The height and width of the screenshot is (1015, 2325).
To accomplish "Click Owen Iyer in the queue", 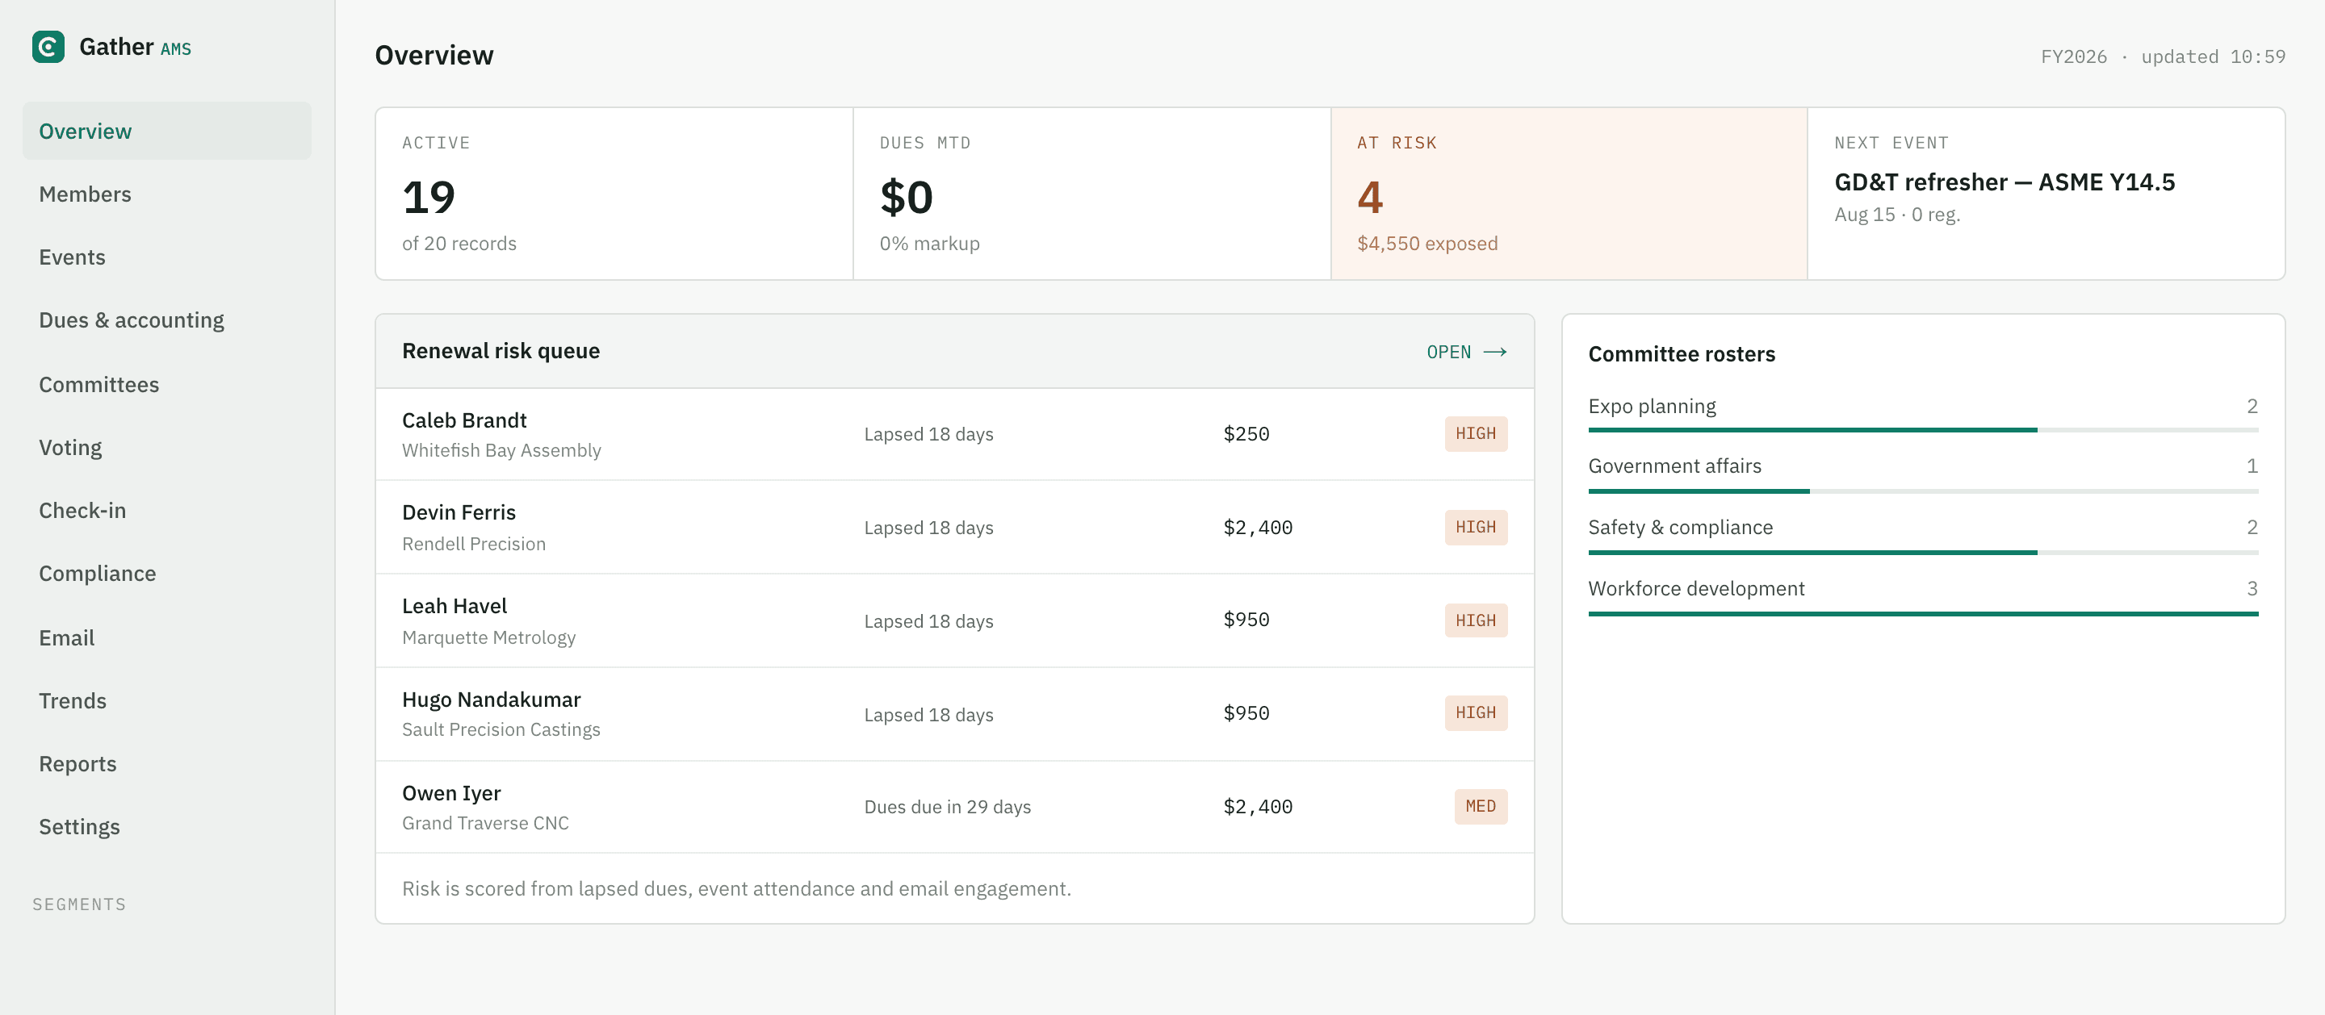I will (x=451, y=794).
